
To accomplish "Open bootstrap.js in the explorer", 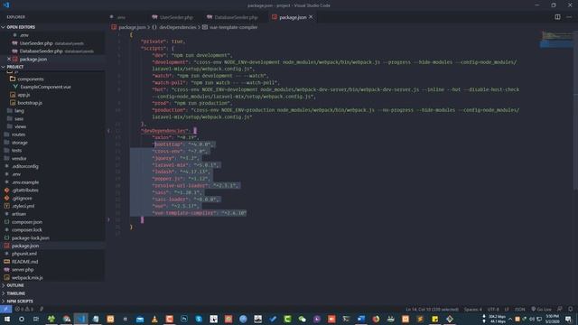I will pos(30,103).
